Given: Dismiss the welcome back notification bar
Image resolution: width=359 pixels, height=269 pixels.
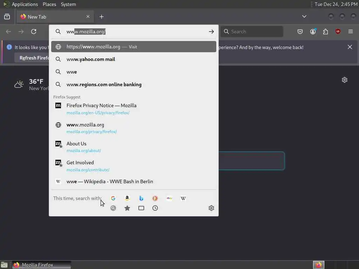Looking at the screenshot, I should (350, 47).
